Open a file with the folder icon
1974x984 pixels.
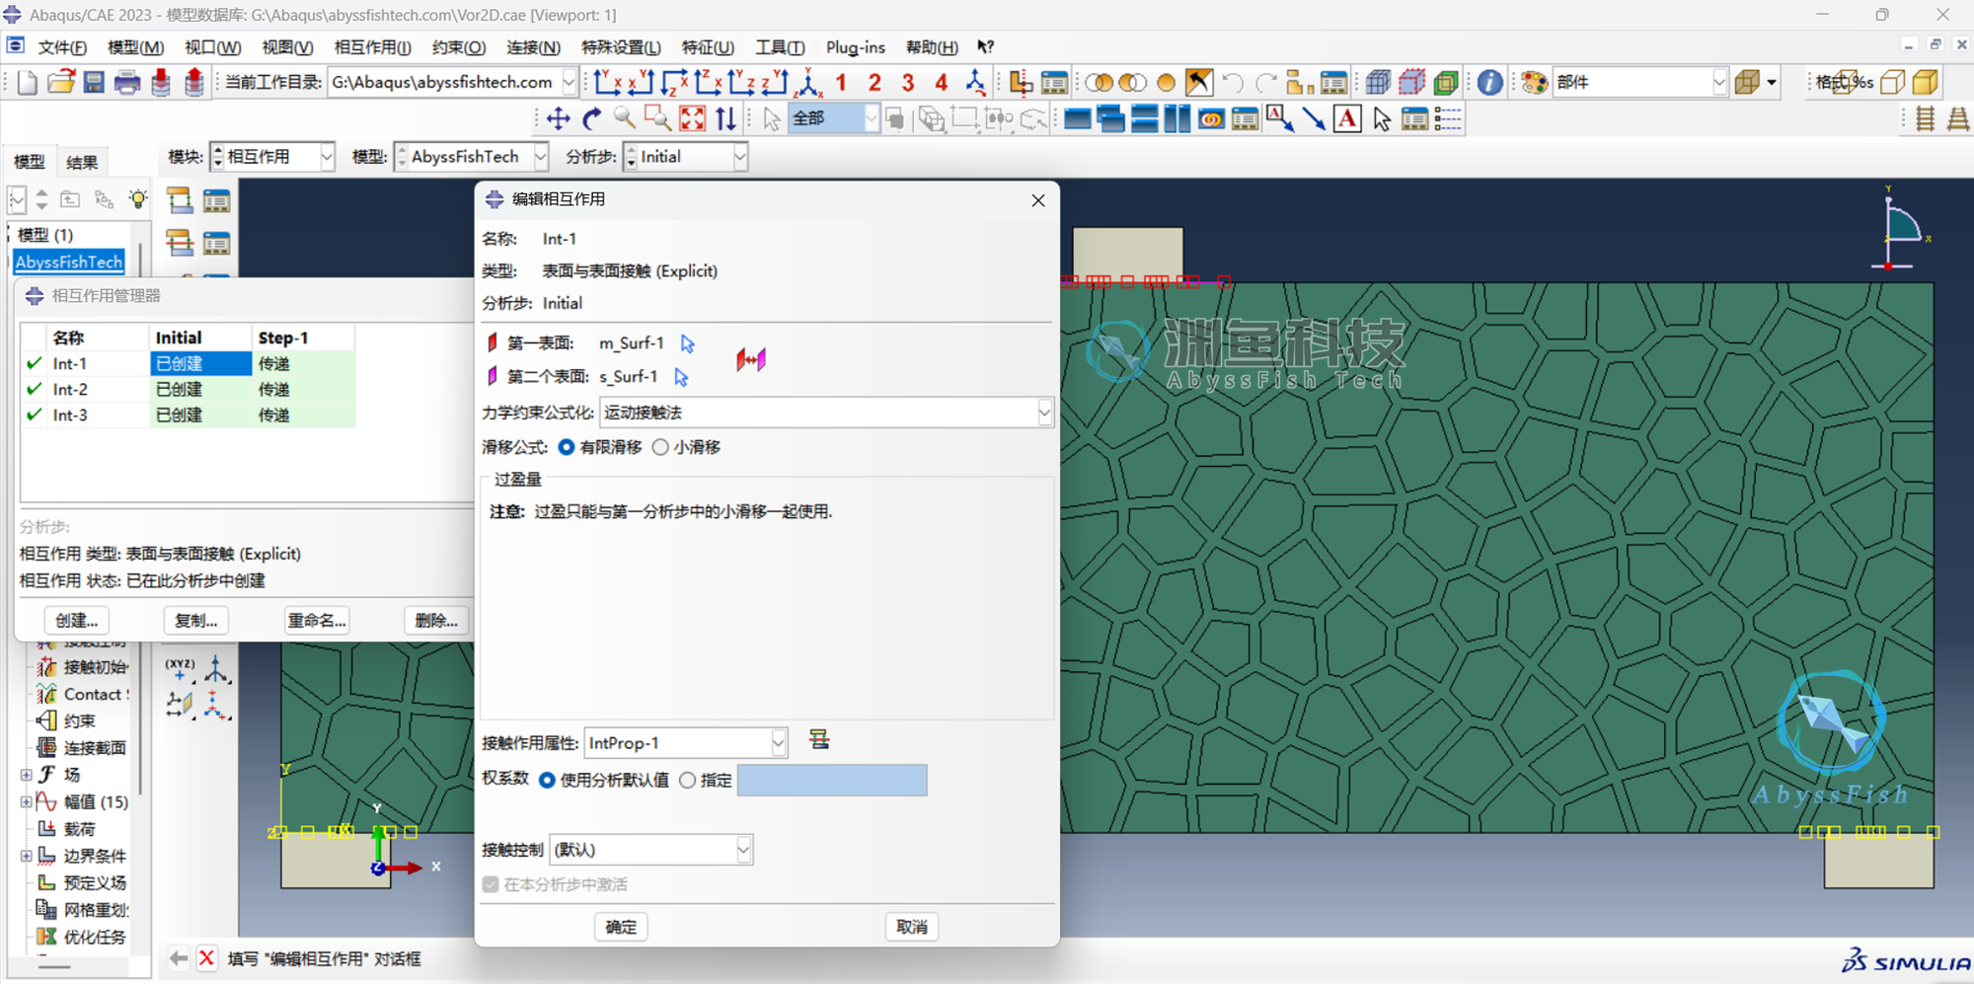61,83
